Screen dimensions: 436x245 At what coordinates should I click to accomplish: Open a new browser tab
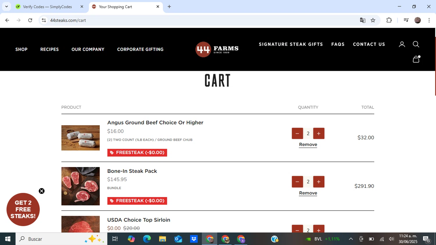(169, 7)
